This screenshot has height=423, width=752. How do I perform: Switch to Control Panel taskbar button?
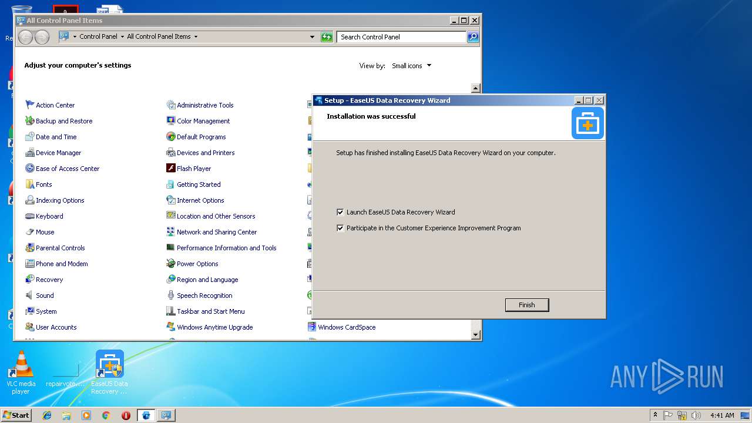tap(166, 415)
